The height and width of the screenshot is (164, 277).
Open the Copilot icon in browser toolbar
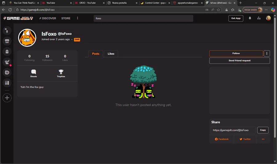click(x=273, y=10)
